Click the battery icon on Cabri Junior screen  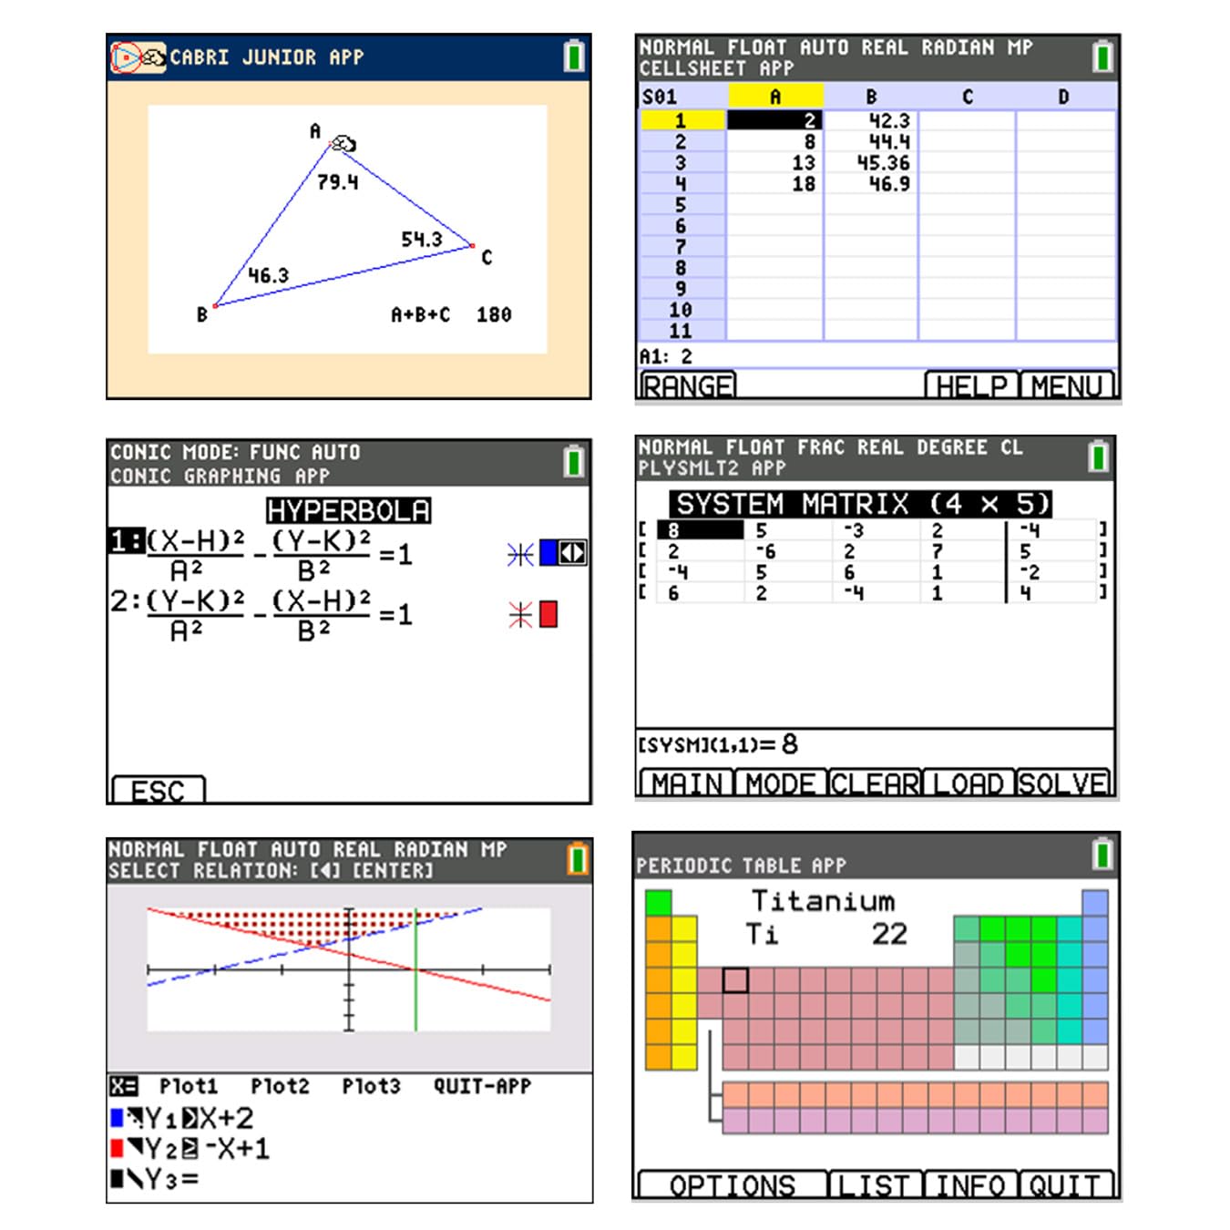click(574, 56)
